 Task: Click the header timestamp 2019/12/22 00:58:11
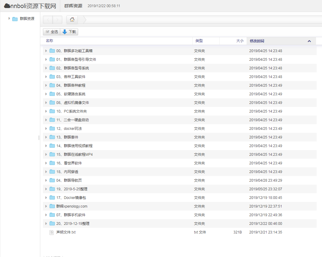tap(104, 6)
